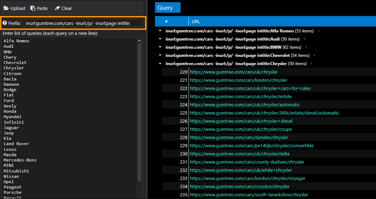Click Land Rover in the query list
Image resolution: width=376 pixels, height=199 pixels.
click(16, 143)
